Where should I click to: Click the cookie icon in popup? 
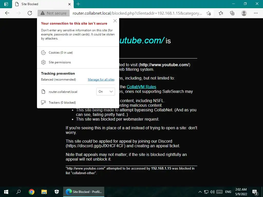click(x=43, y=53)
